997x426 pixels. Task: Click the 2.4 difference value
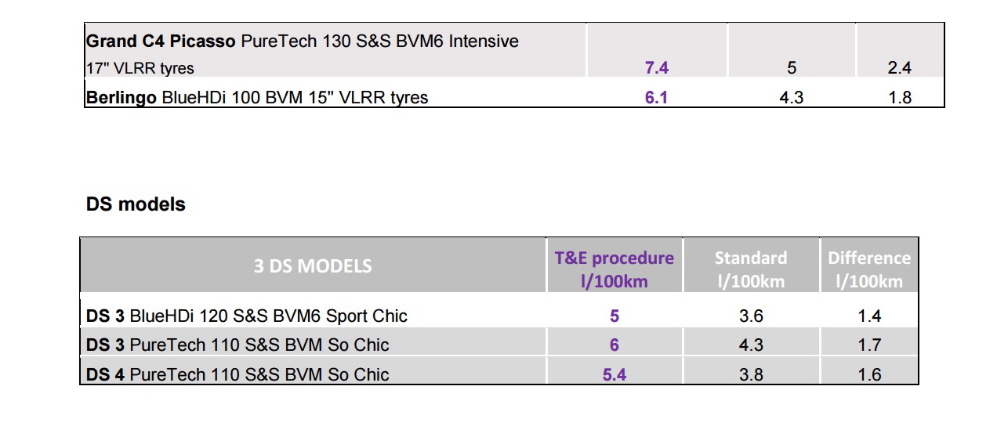[899, 68]
